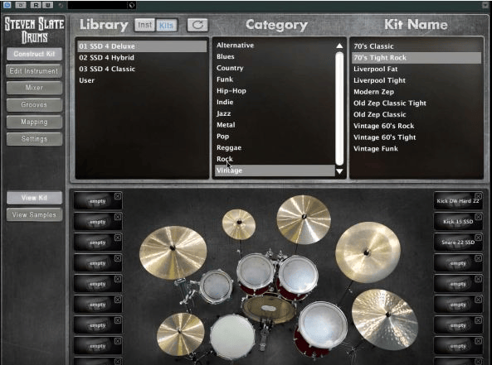This screenshot has height=365, width=492.
Task: Select library 01 SSD 4 Deluxe
Action: pyautogui.click(x=142, y=46)
